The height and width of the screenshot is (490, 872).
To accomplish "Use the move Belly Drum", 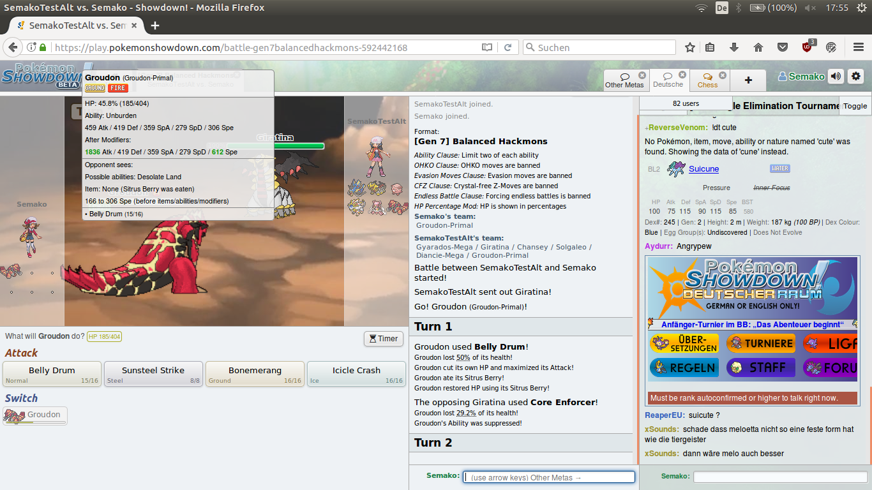I will pos(52,374).
